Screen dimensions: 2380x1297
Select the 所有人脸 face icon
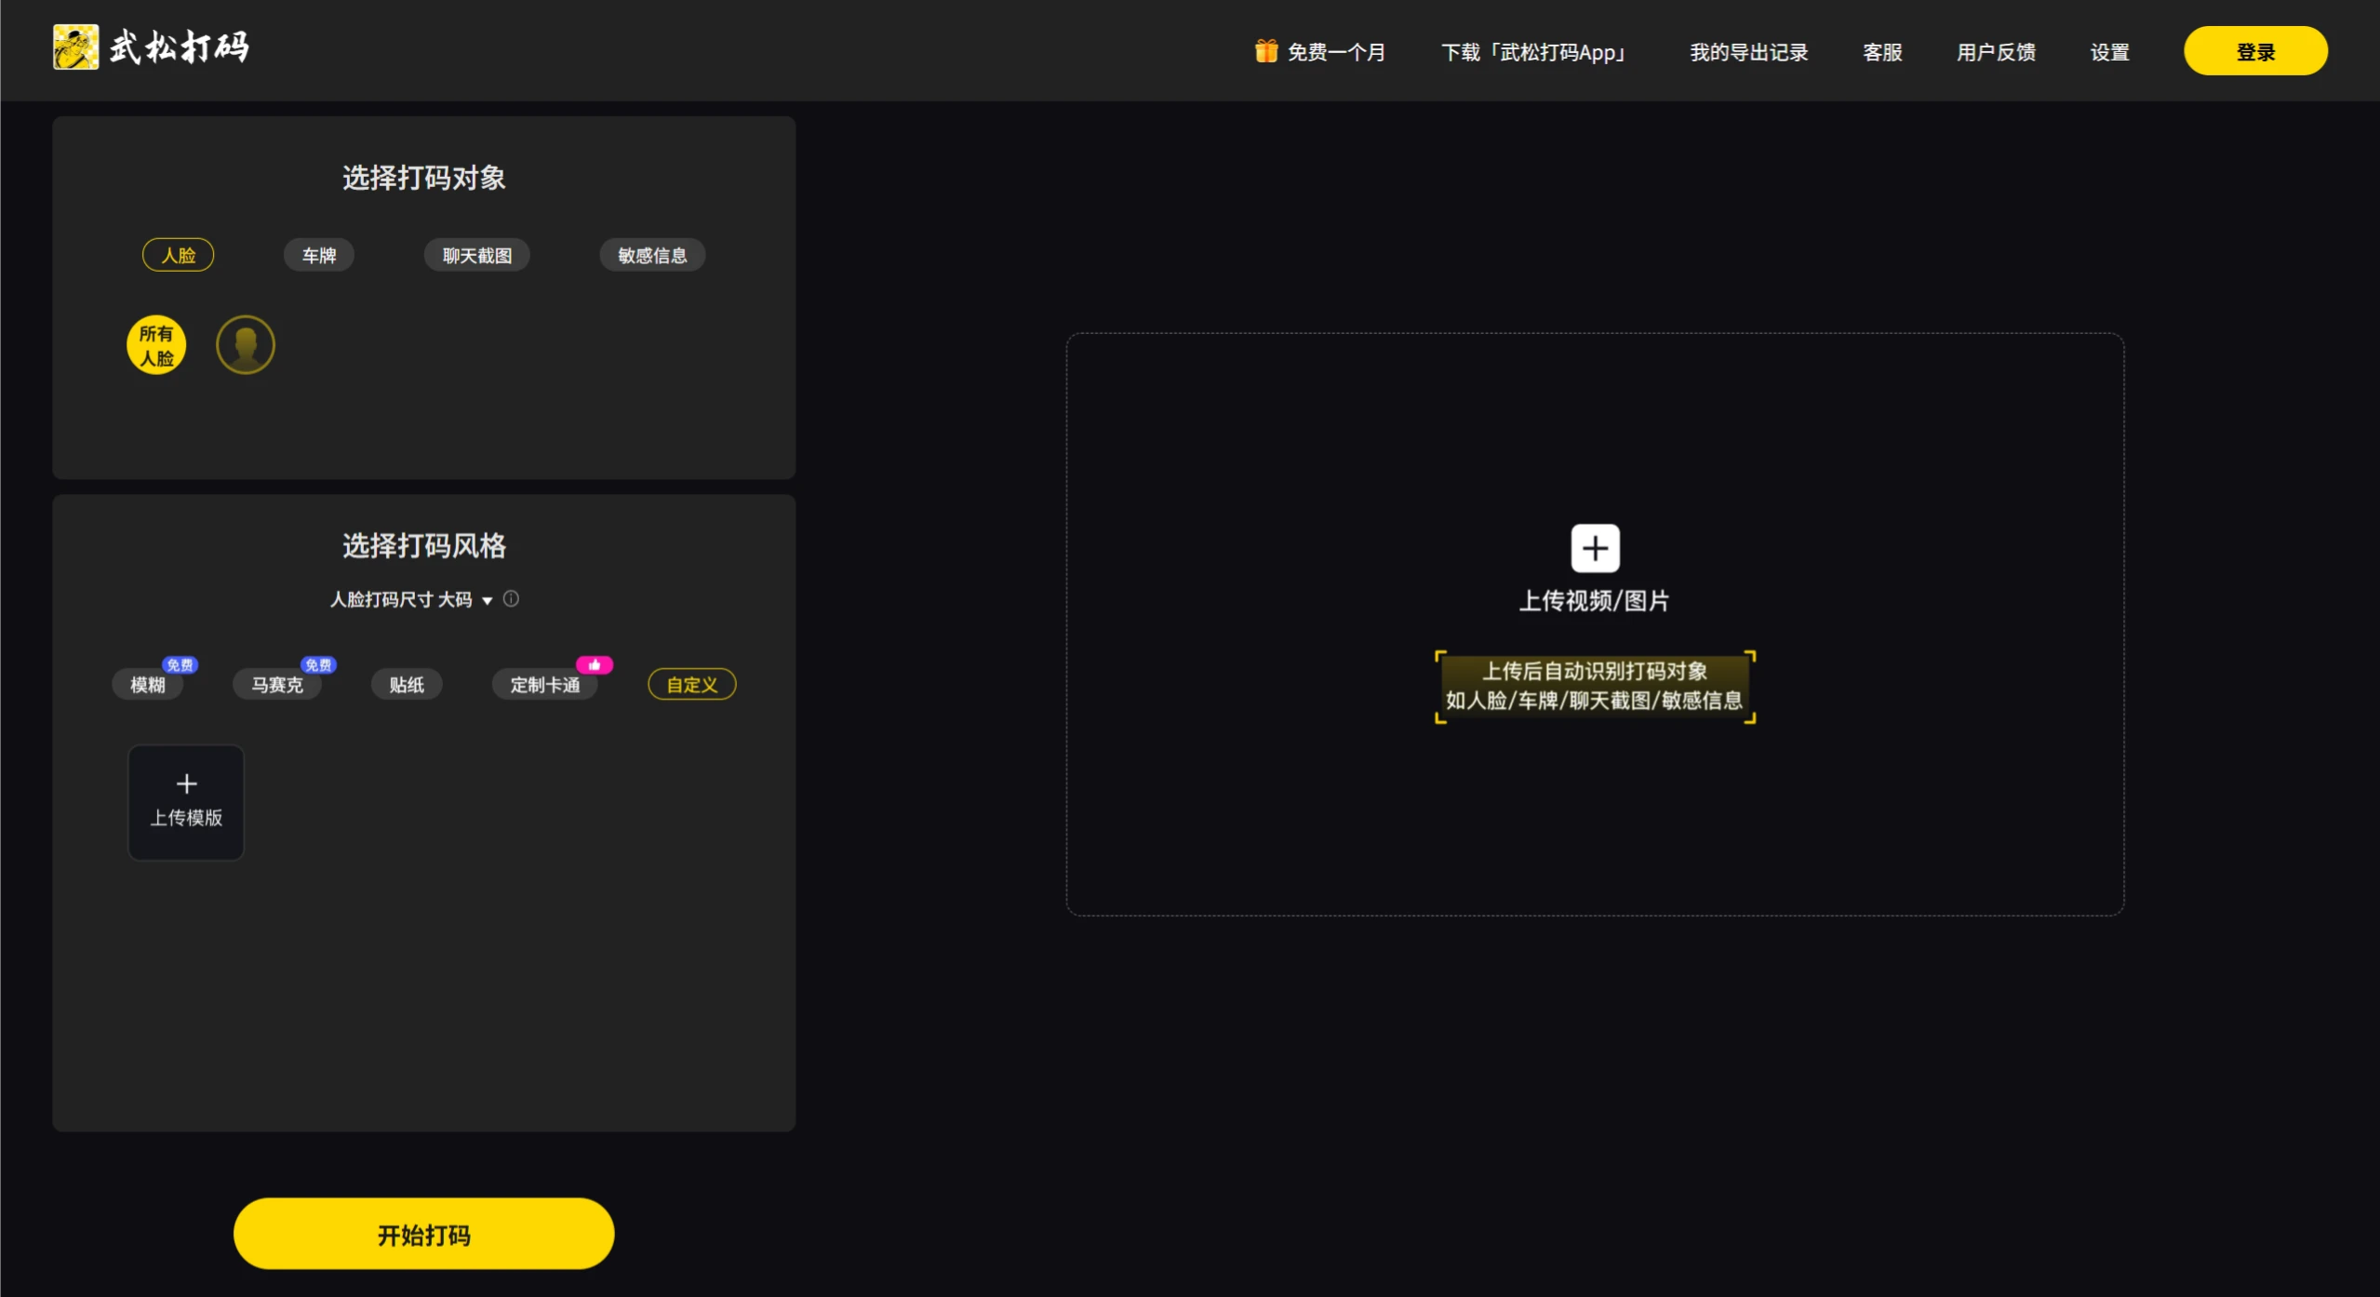(x=154, y=344)
